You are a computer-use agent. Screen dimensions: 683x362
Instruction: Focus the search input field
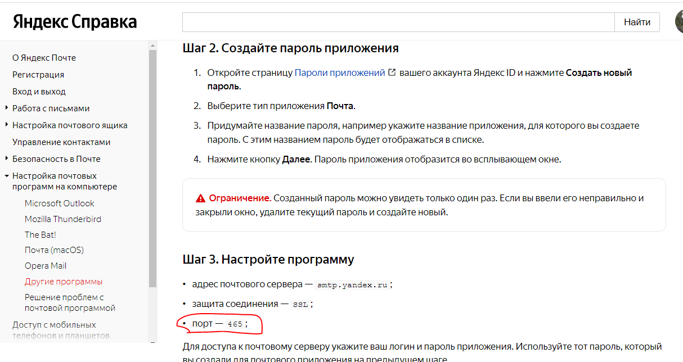(x=398, y=22)
